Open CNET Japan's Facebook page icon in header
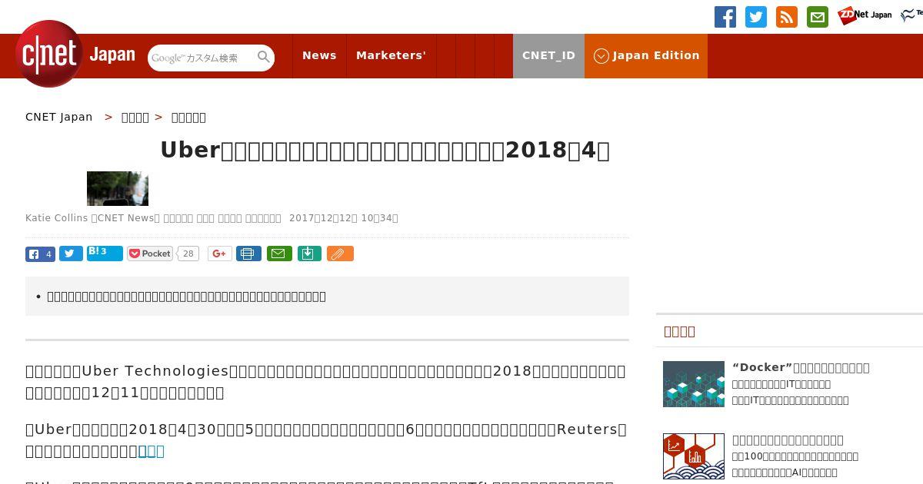Screen dimensions: 923x484 coord(725,17)
